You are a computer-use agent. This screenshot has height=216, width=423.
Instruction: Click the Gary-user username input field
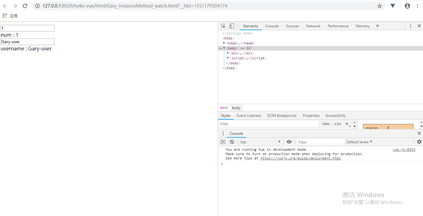click(x=27, y=42)
